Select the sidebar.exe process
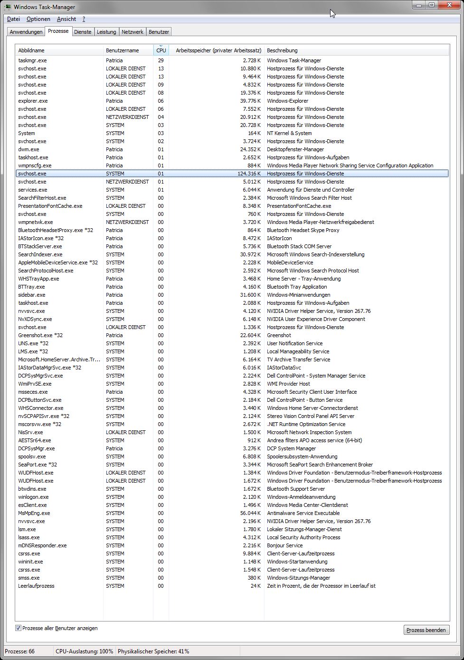Screen dimensions: 464x660 click(232, 295)
